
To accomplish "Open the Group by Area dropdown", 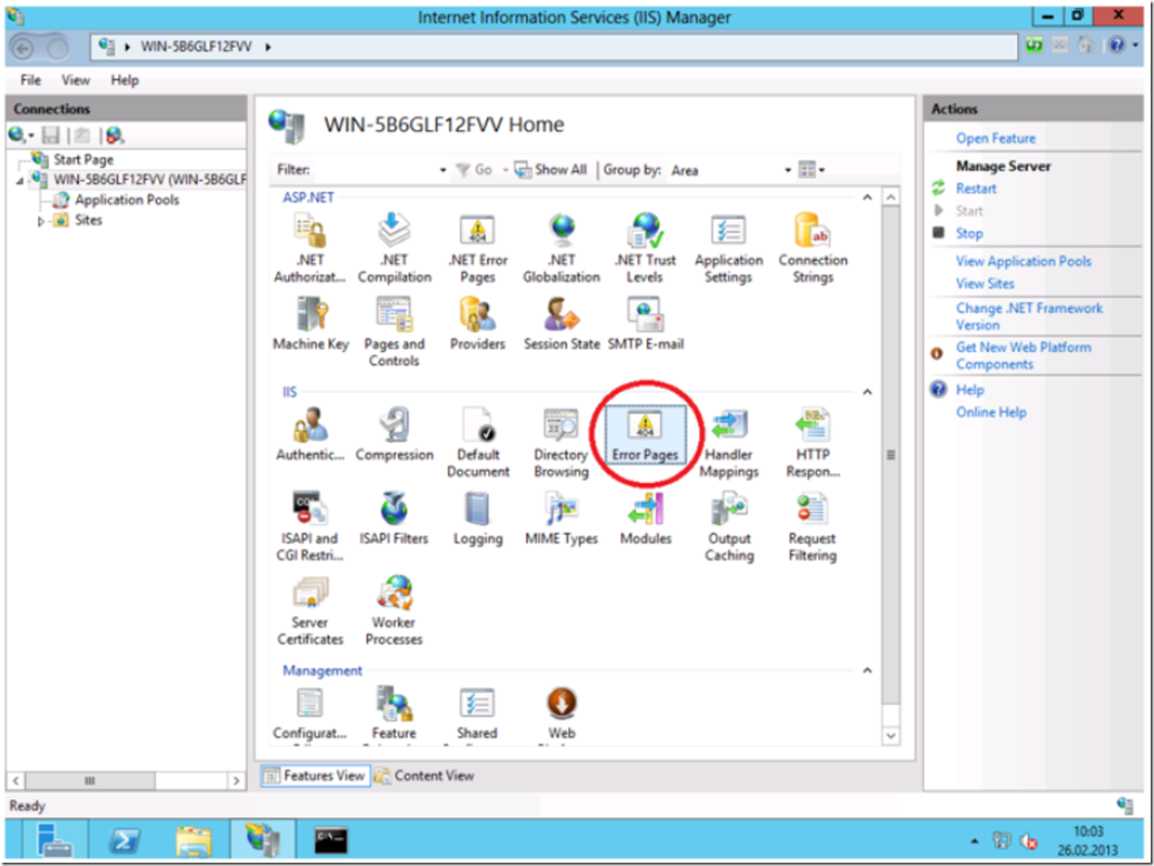I will [788, 170].
